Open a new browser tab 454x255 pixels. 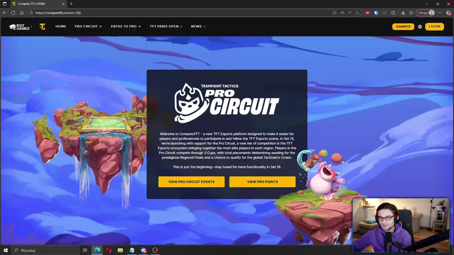coord(71,4)
